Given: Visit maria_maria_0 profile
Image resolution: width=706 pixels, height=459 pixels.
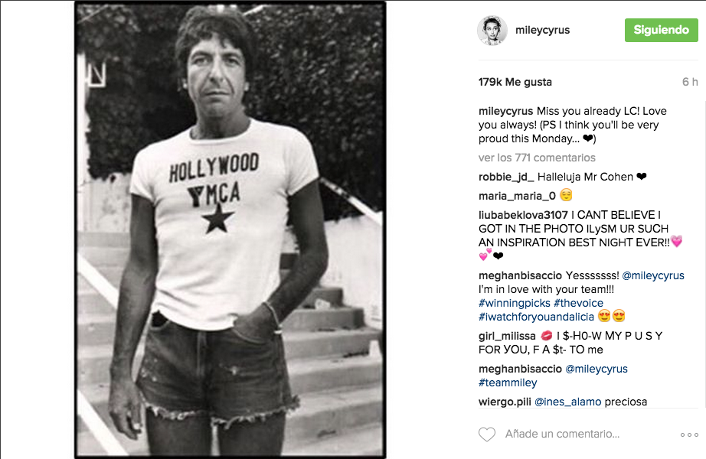Looking at the screenshot, I should (x=516, y=196).
